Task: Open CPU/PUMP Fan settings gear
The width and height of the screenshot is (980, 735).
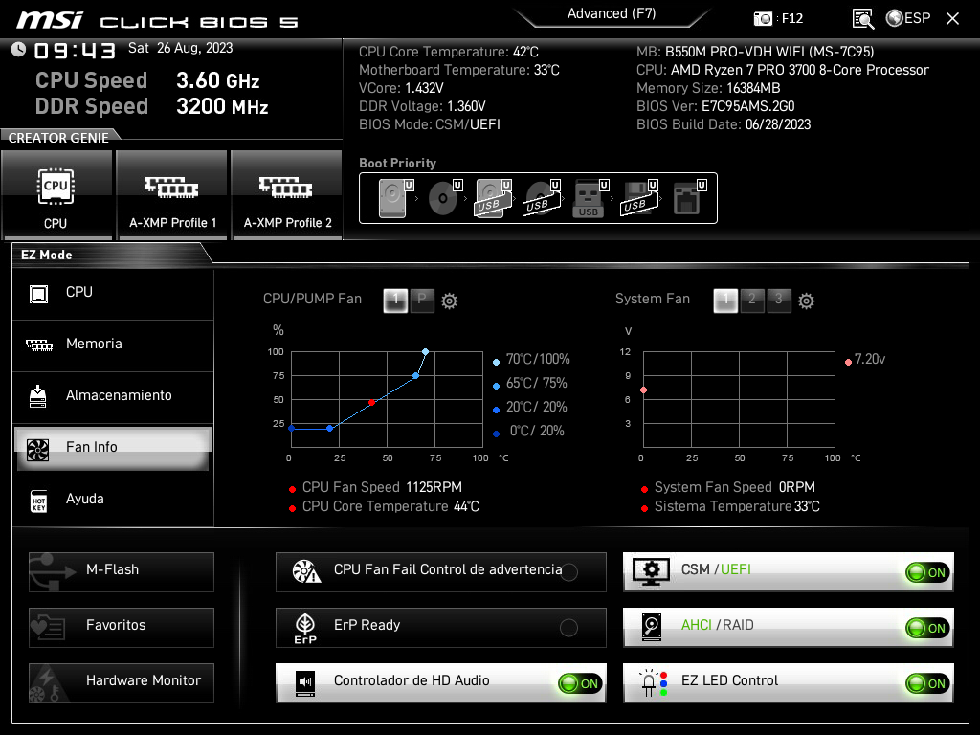Action: click(x=450, y=301)
